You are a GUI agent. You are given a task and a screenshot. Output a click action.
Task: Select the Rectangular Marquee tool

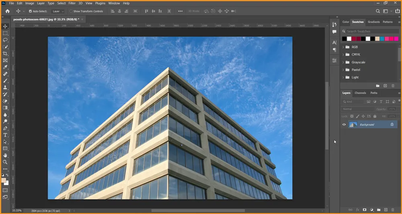pos(5,33)
